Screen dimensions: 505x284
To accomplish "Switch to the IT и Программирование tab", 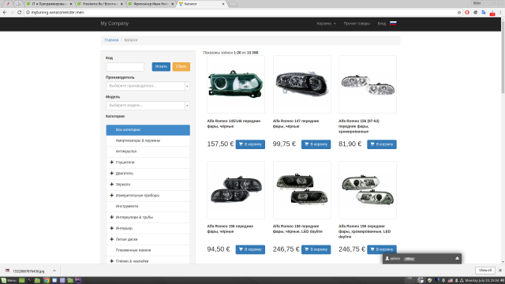I will coord(49,4).
